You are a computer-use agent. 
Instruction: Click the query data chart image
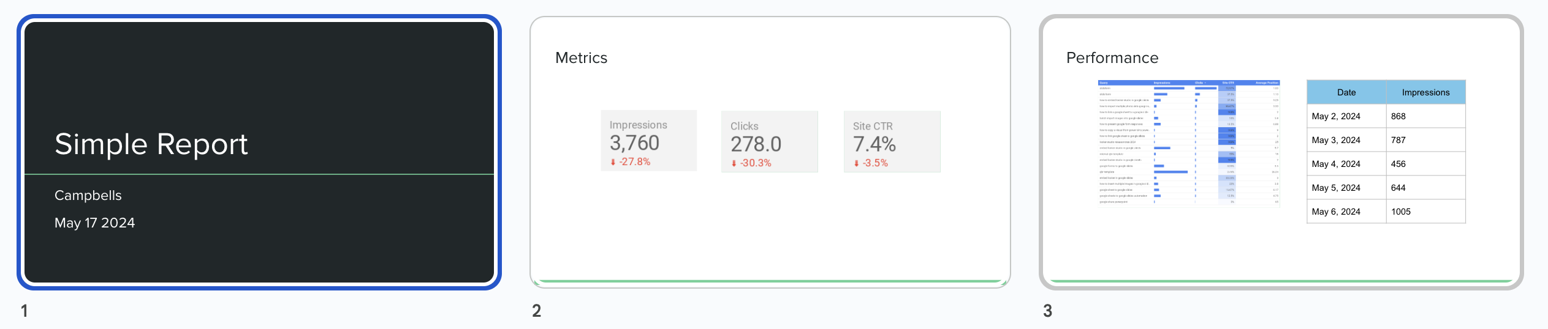(x=1189, y=143)
